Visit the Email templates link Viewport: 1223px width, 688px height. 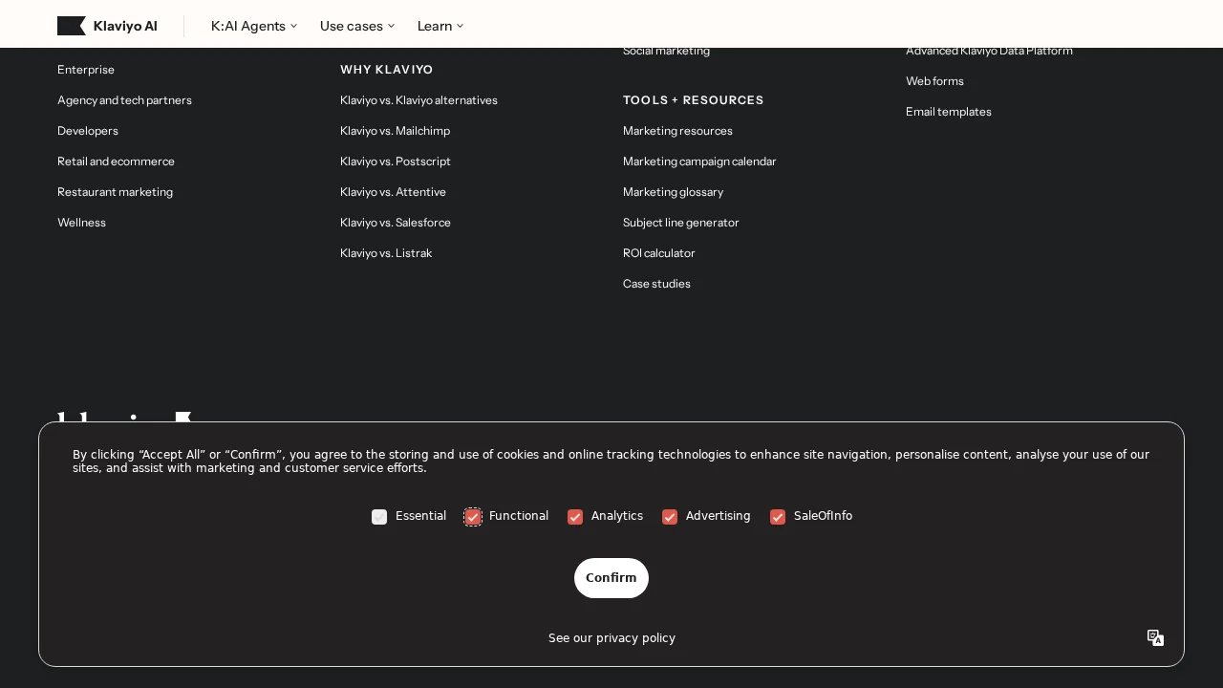(x=948, y=112)
